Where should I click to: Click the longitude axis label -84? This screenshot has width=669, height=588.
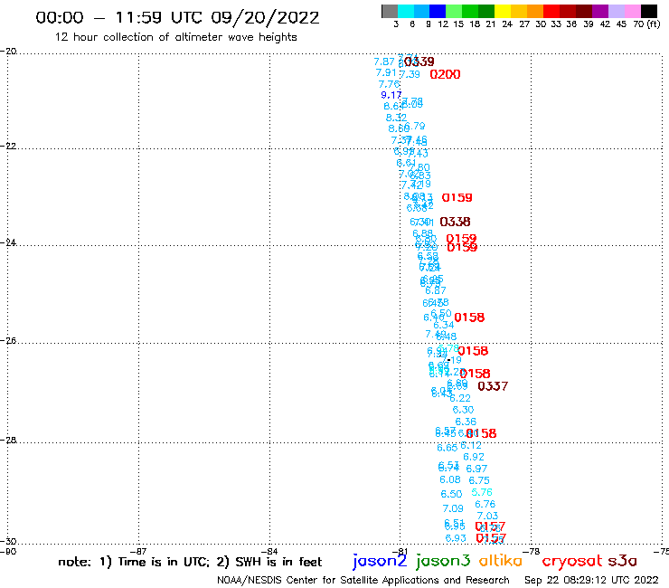269,551
